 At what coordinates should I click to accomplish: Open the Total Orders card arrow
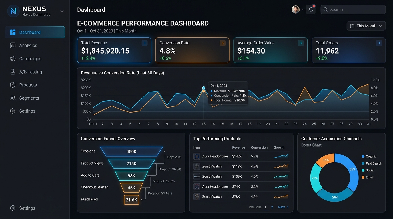tap(379, 43)
